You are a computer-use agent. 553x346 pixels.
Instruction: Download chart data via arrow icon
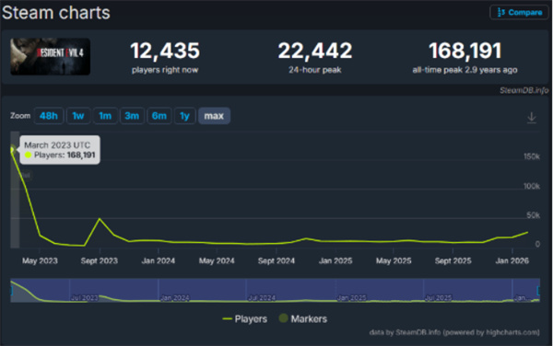(532, 117)
